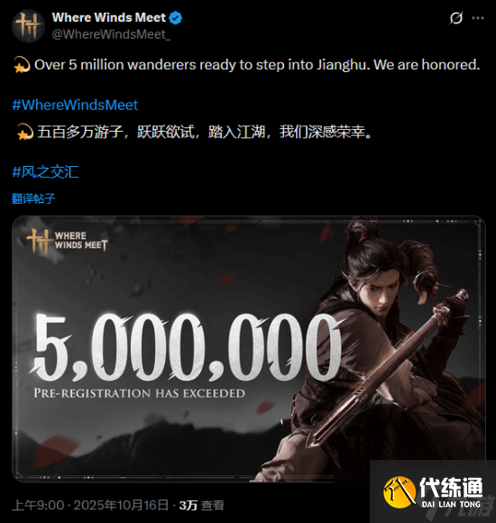
Task: Open the three-dot more options menu
Action: 478,18
